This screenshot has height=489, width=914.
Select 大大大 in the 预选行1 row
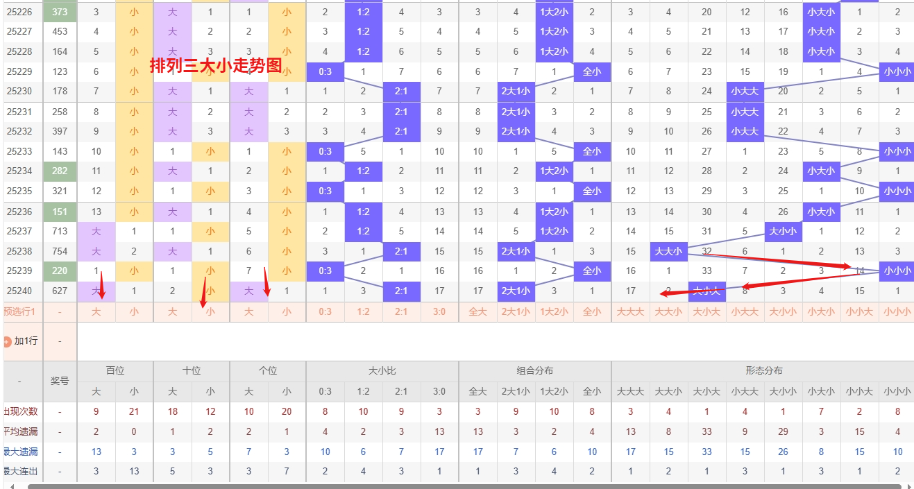630,312
